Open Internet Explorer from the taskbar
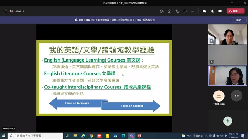Screen dimensions: 248x139 pyautogui.click(x=83, y=136)
